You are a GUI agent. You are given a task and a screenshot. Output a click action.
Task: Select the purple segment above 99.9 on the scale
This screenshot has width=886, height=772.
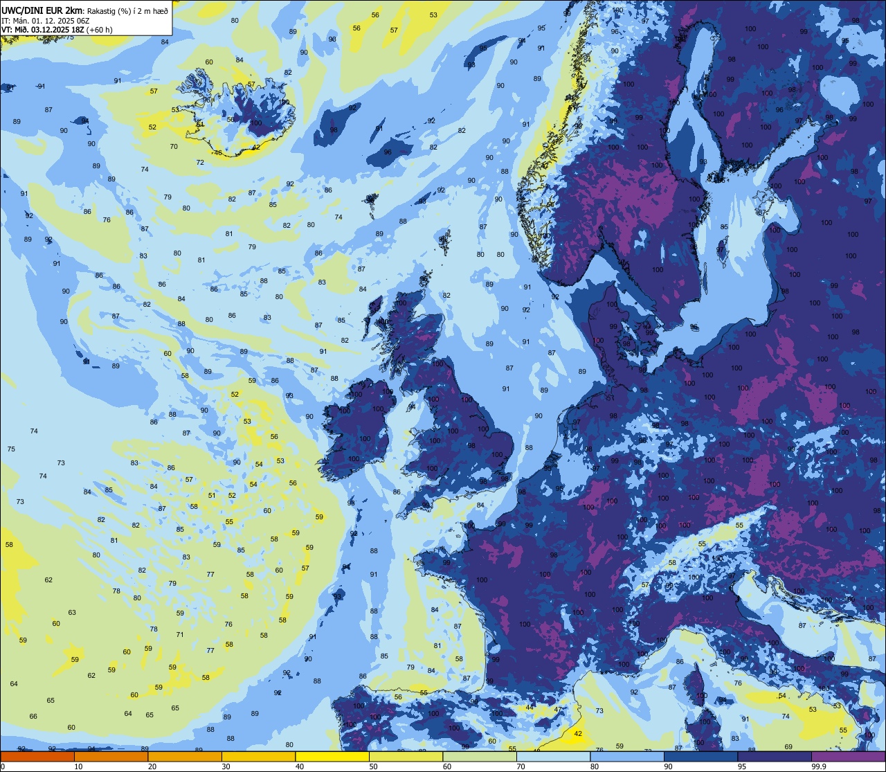point(848,756)
